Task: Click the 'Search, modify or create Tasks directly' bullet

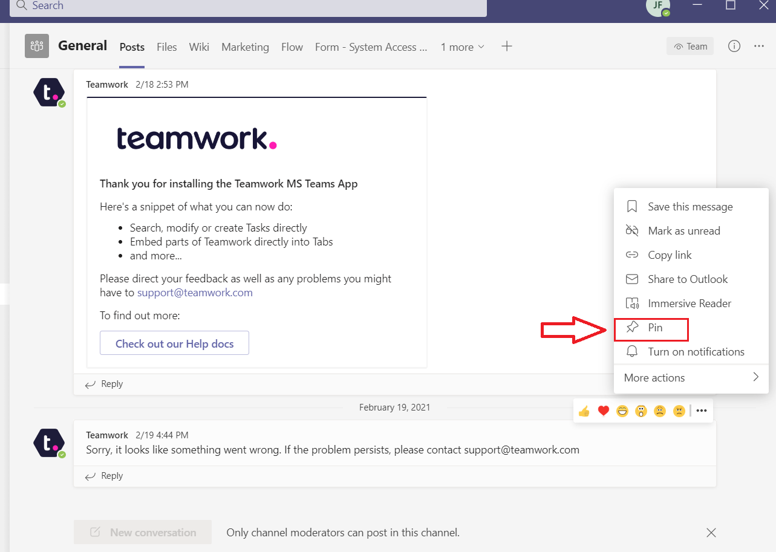Action: (x=218, y=228)
